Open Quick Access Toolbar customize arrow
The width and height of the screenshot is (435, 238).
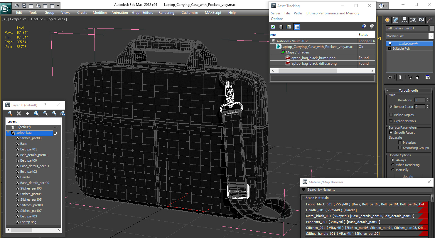(58, 6)
